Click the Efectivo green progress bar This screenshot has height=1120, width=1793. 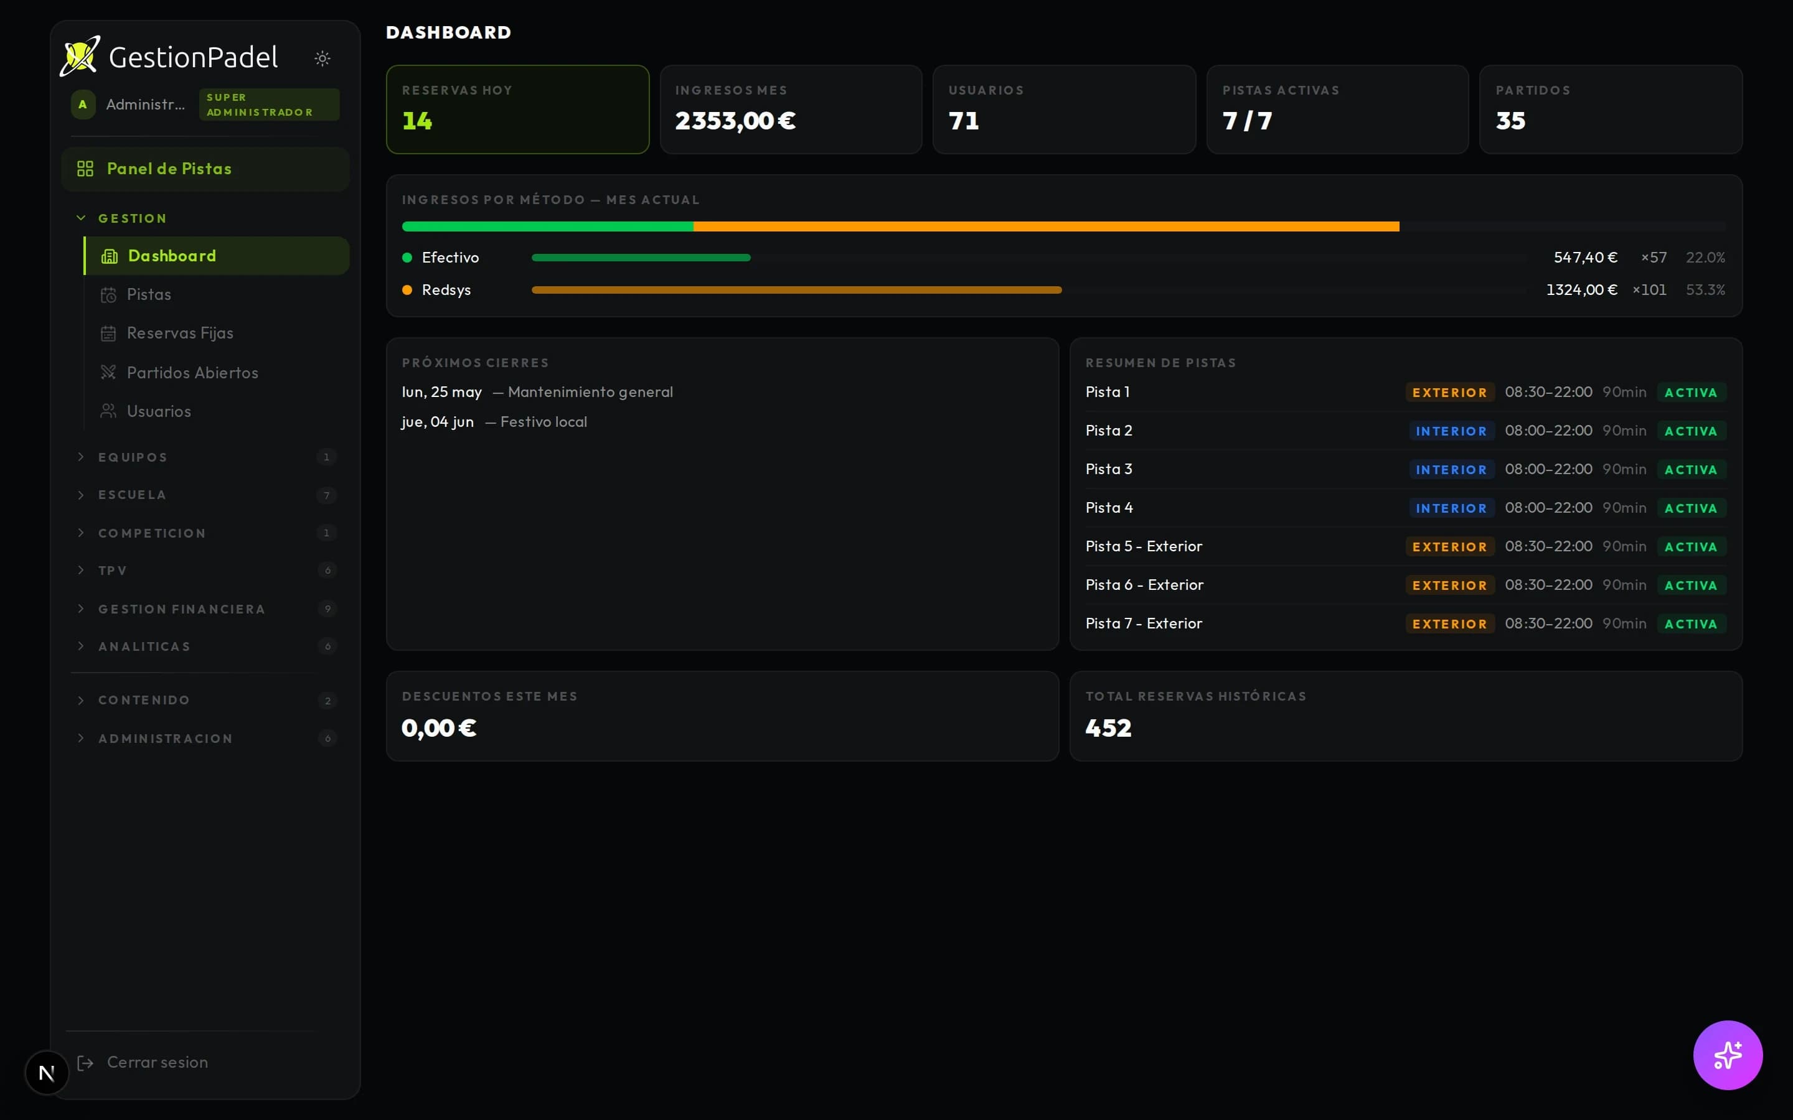pos(641,258)
